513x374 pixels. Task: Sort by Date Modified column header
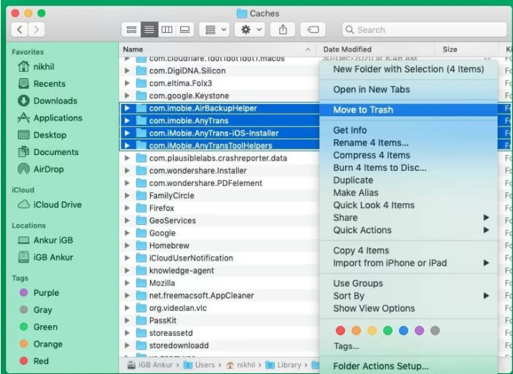[x=375, y=50]
